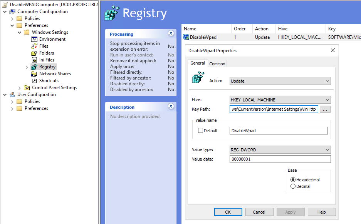Click the Shortcuts preferences icon
This screenshot has height=224, width=361.
tap(34, 80)
